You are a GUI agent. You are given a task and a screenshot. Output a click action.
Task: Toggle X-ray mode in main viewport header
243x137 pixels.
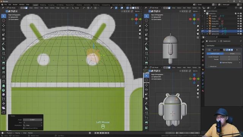point(128,8)
